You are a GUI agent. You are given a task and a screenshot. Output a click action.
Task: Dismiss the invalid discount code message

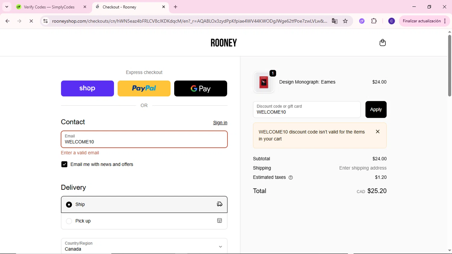click(378, 132)
